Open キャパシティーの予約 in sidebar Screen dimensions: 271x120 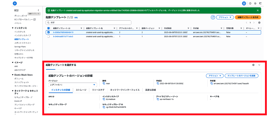tap(23, 58)
